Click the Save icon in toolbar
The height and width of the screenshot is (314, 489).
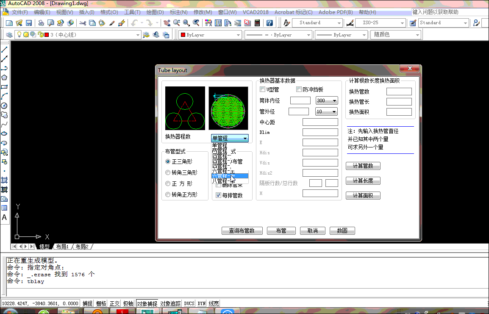tap(29, 23)
